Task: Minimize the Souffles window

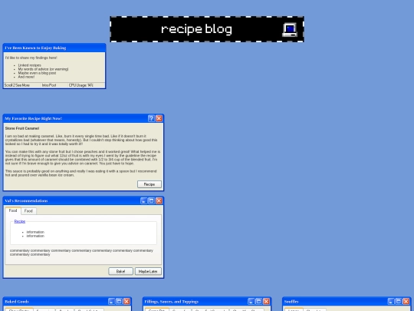Action: pyautogui.click(x=391, y=302)
